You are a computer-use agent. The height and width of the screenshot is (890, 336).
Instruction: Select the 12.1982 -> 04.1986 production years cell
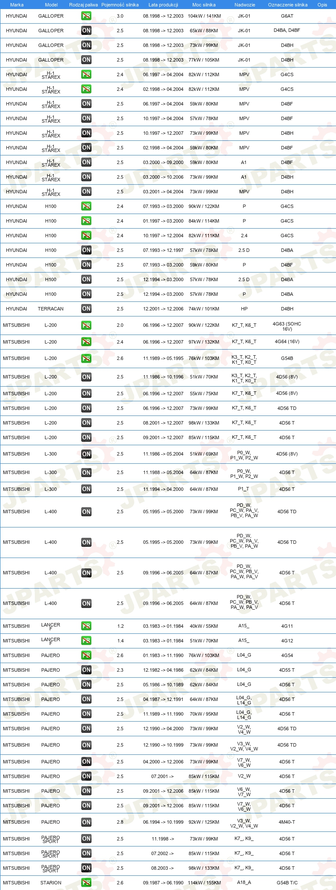click(163, 670)
